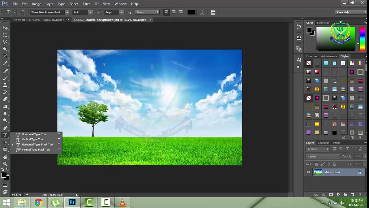Open the Filter menu
Screen dimensions: 369x208
(x=86, y=4)
